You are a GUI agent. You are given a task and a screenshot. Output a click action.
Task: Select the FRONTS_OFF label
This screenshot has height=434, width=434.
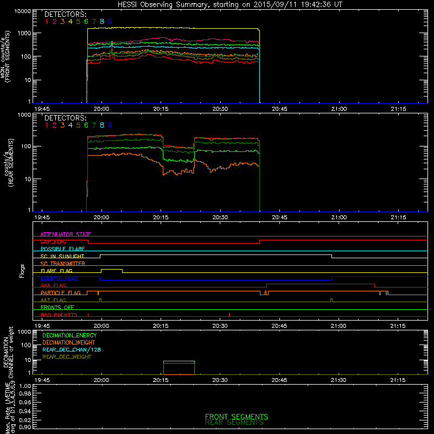click(x=58, y=307)
